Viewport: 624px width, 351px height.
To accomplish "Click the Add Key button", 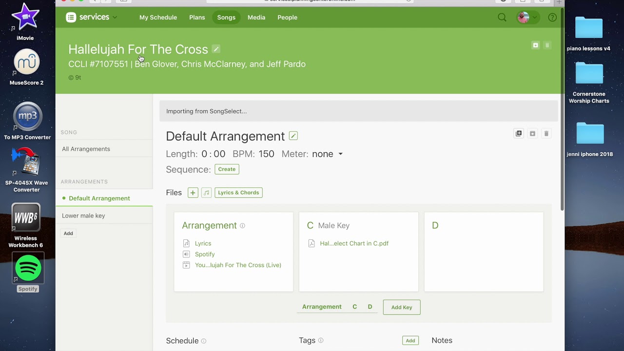I will click(402, 307).
